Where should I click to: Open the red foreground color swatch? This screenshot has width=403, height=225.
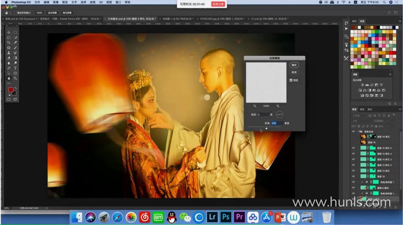point(10,90)
